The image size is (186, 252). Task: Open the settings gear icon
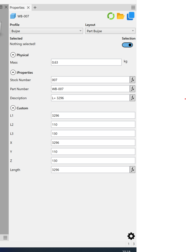point(131,236)
